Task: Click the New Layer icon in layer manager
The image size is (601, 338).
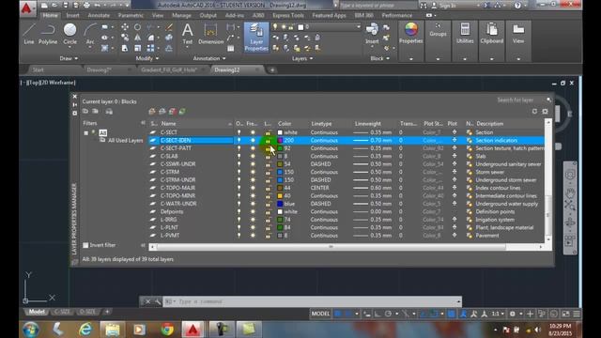Action: point(152,112)
